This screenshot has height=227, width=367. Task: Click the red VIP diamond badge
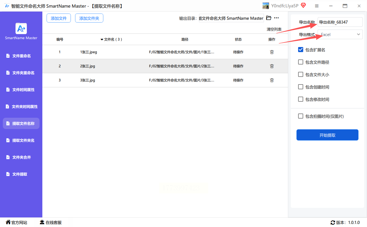303,6
